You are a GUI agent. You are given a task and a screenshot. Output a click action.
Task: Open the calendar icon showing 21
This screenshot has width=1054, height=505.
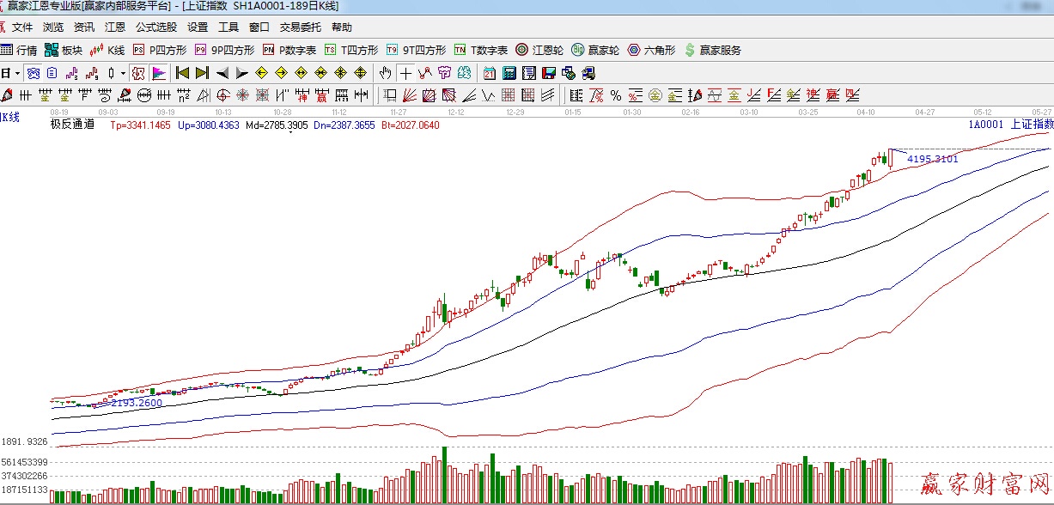[489, 73]
